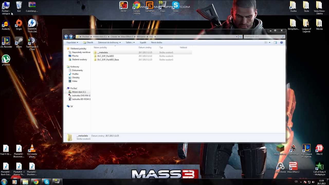Image resolution: width=329 pixels, height=185 pixels.
Task: Click the volume icon in system tray
Action: click(x=313, y=182)
